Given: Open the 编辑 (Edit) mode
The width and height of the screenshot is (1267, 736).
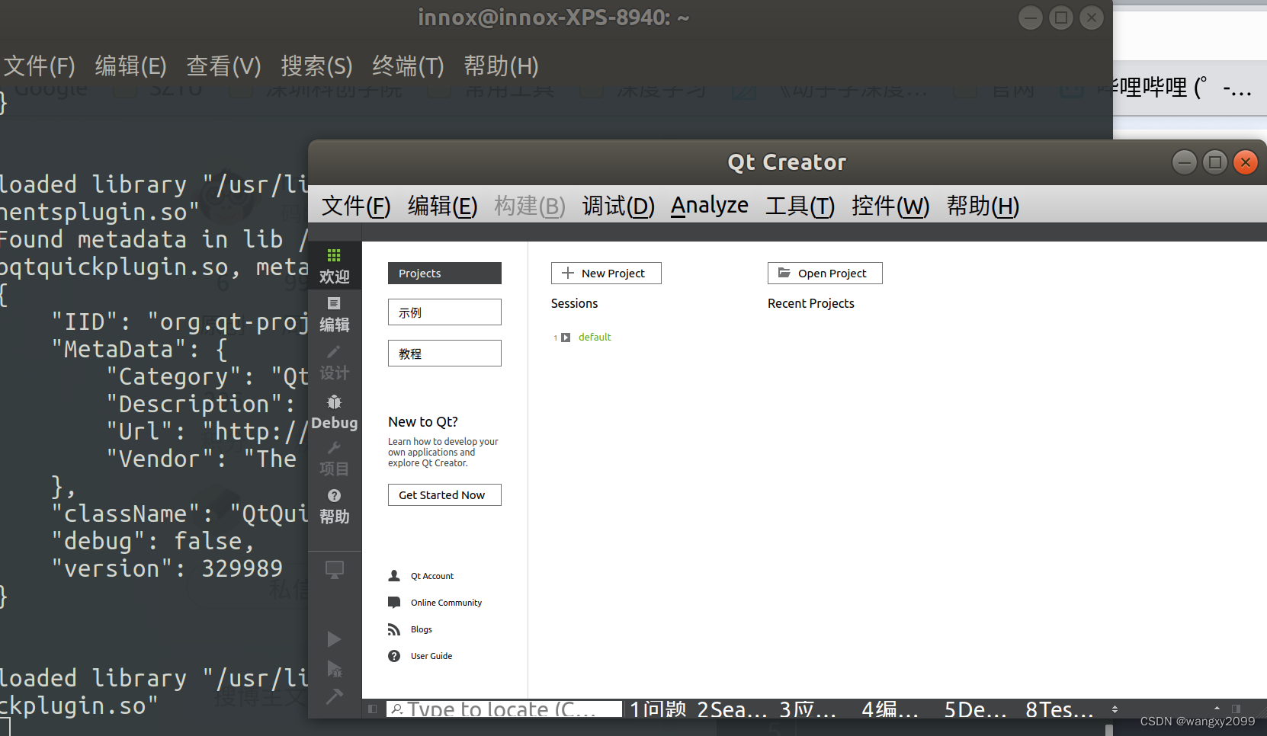Looking at the screenshot, I should pyautogui.click(x=334, y=315).
